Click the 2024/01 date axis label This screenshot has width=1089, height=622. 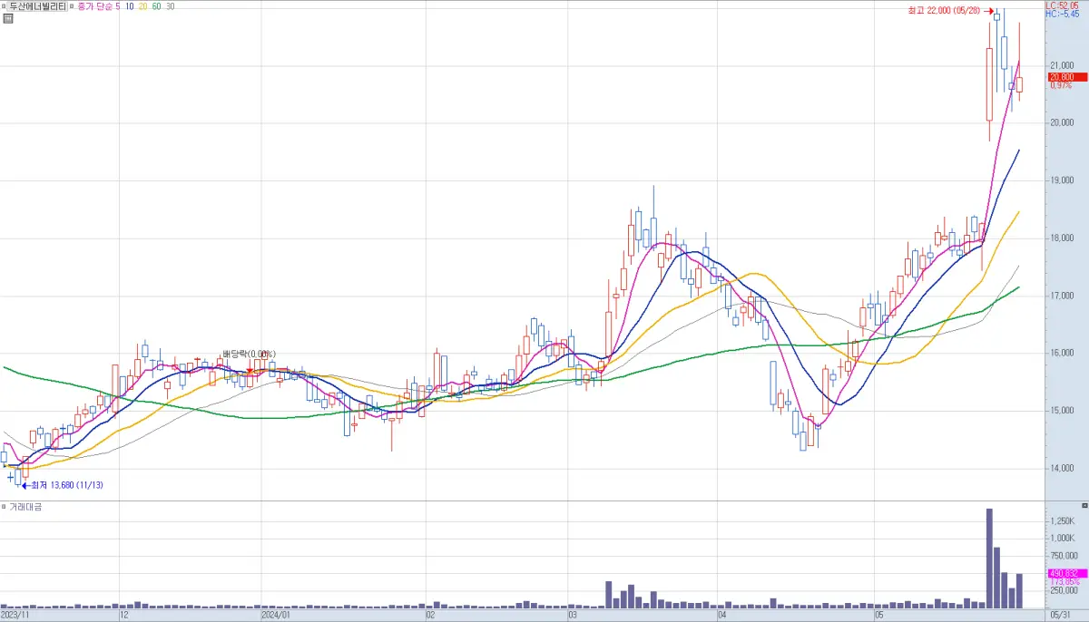(x=274, y=615)
